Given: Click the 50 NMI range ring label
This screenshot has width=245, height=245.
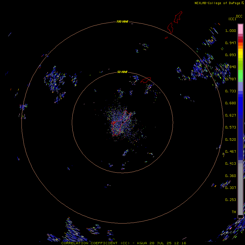Looking at the screenshot, I should click(x=122, y=72).
